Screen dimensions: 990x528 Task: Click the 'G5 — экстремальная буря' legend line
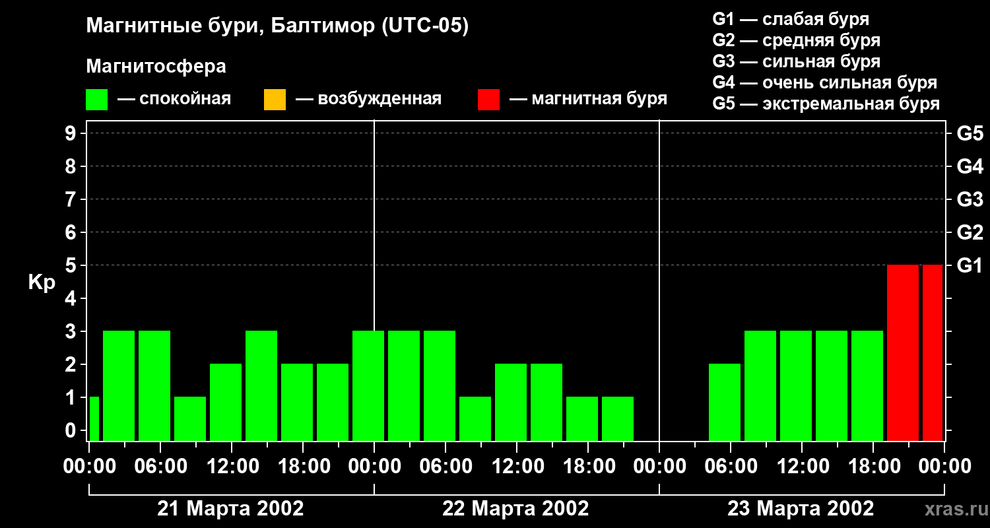pyautogui.click(x=826, y=104)
